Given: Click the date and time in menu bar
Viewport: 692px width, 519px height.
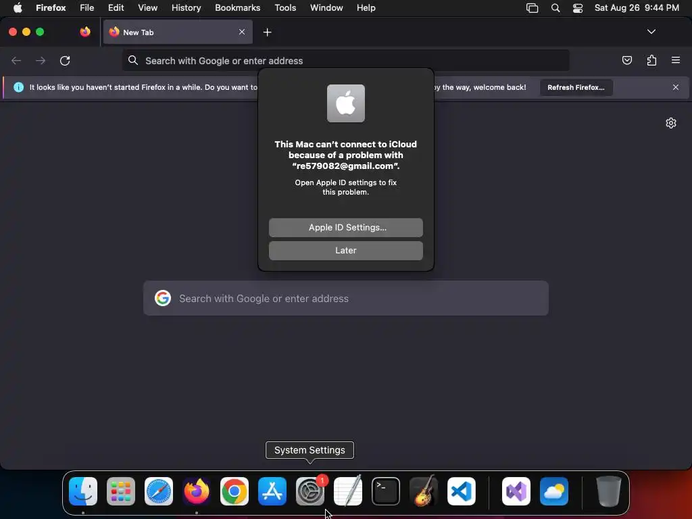Looking at the screenshot, I should click(637, 8).
